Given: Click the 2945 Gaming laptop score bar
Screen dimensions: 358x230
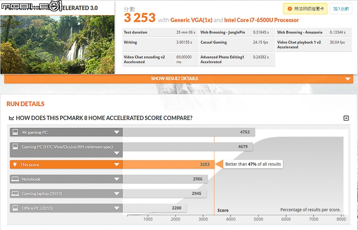Looking at the screenshot, I should 165,193.
